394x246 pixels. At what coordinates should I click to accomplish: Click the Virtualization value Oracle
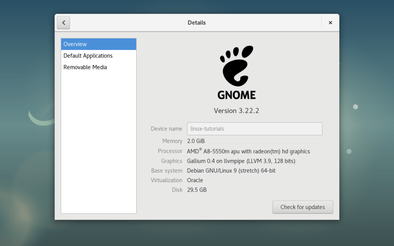195,180
